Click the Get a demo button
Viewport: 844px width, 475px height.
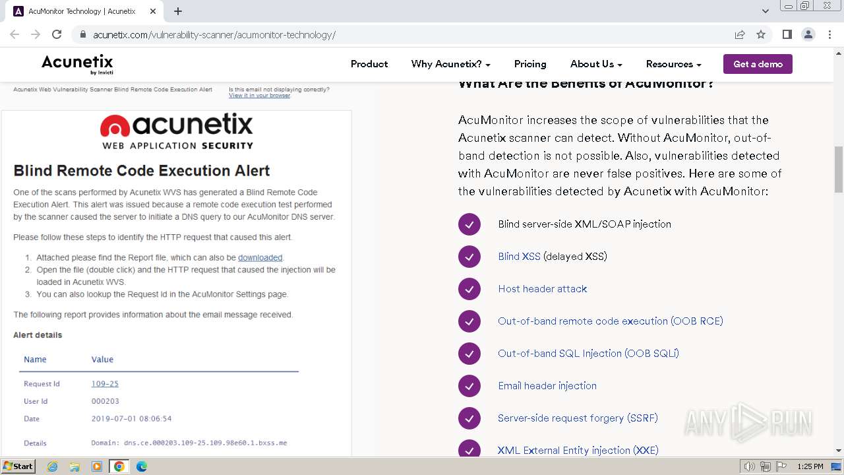point(758,64)
